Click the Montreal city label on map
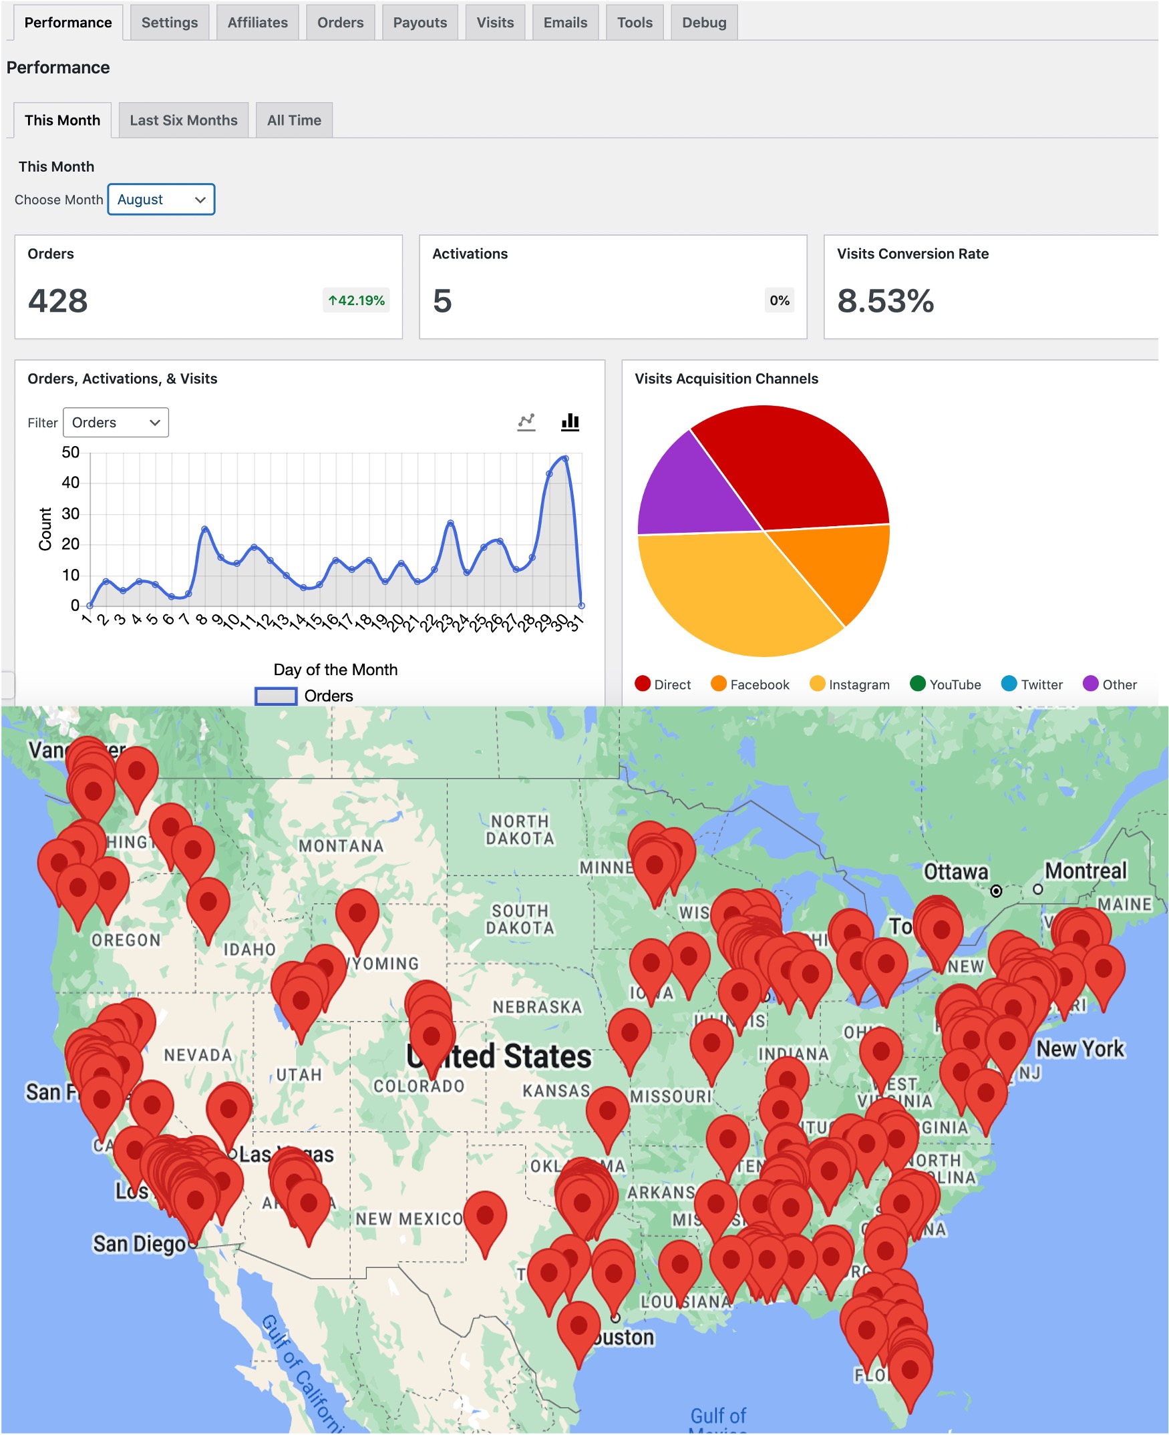1169x1435 pixels. tap(1085, 870)
